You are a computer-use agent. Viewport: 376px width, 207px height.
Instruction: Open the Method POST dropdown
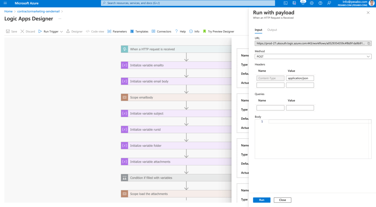(x=313, y=57)
